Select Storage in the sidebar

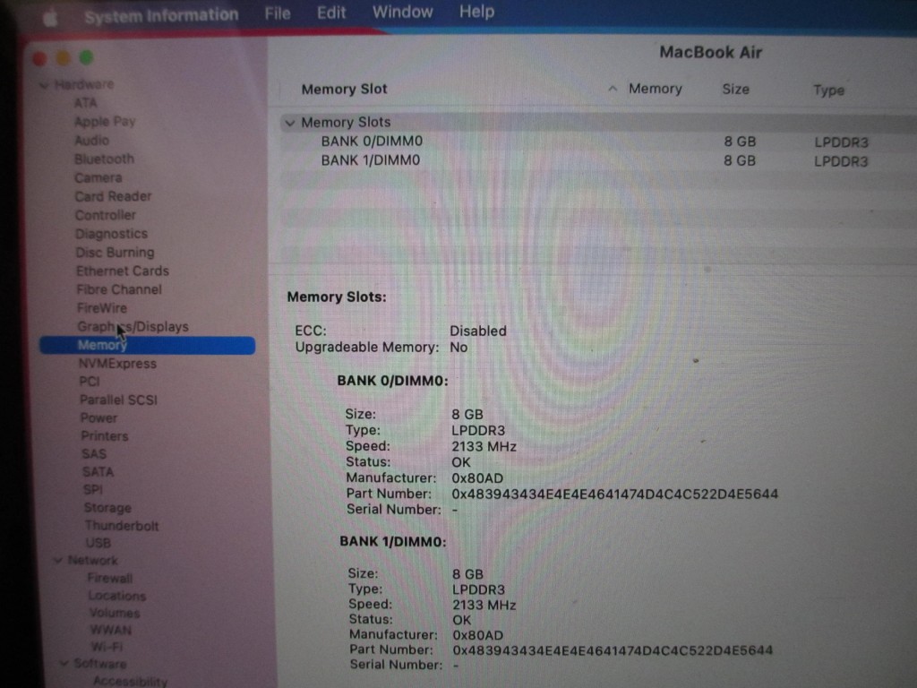point(107,508)
